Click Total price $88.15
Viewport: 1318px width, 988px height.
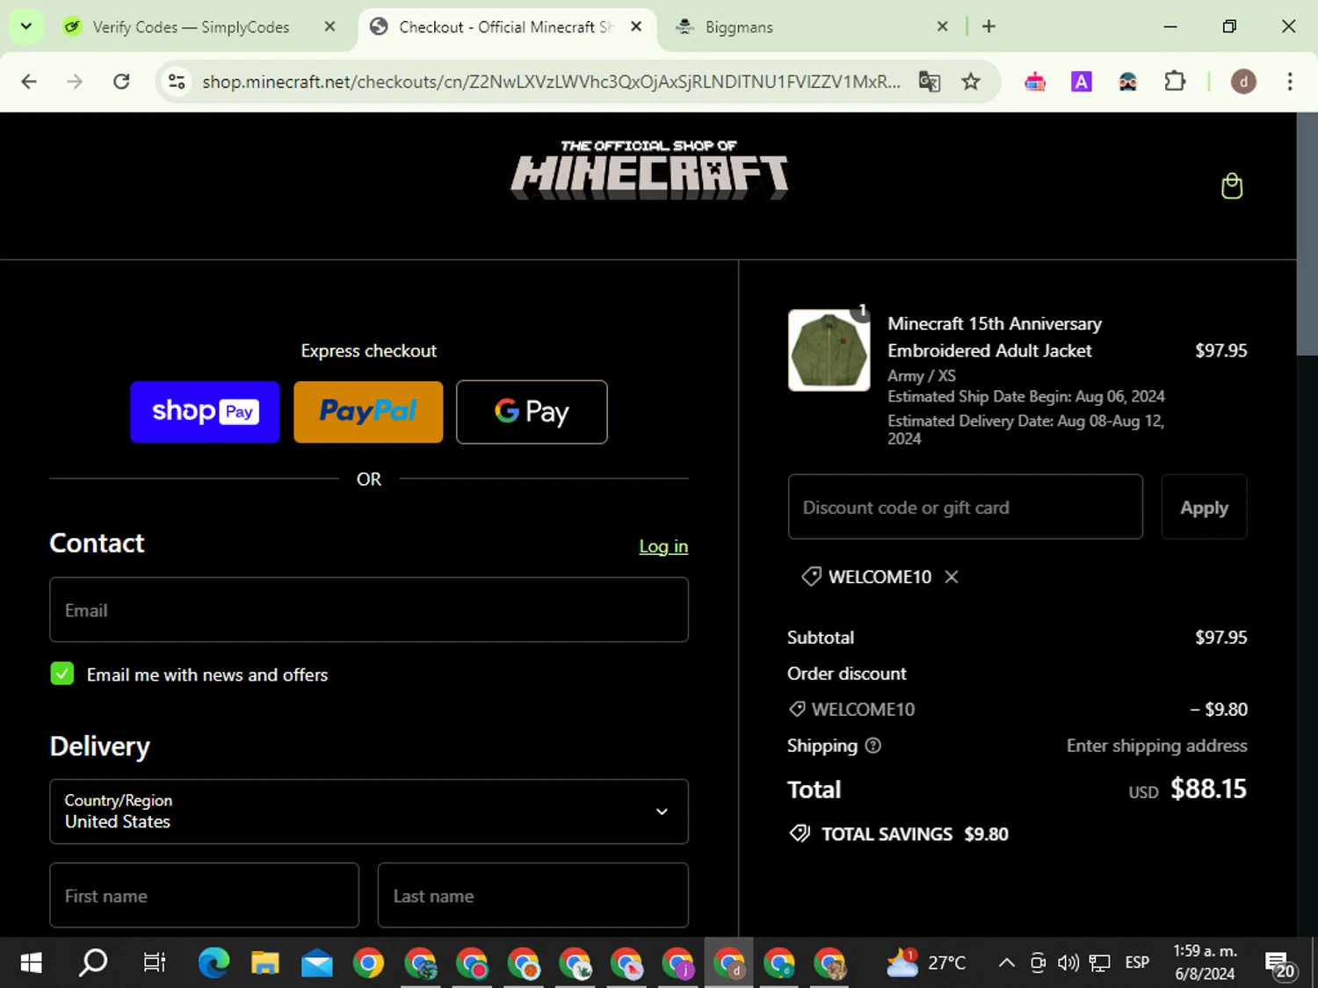1208,789
